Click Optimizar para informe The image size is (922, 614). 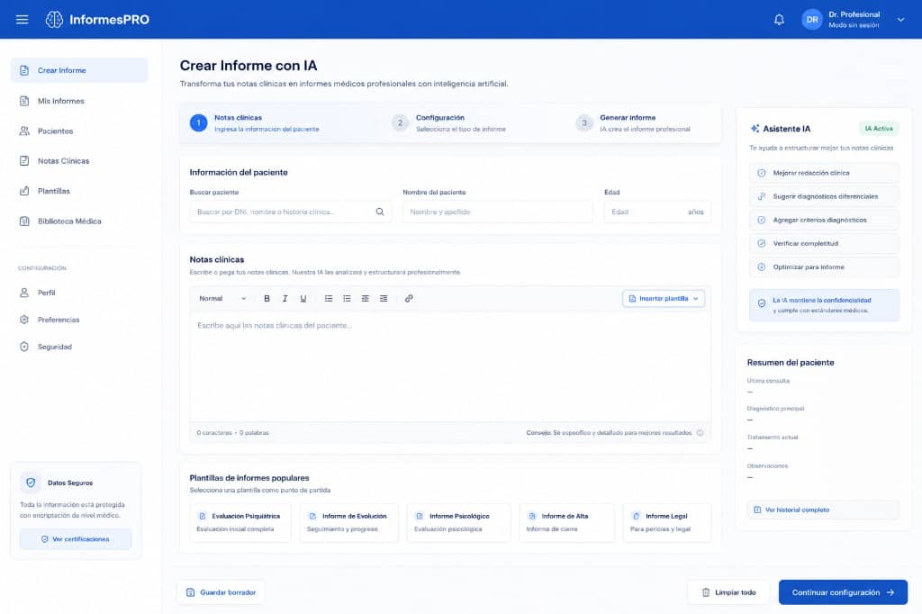click(825, 267)
